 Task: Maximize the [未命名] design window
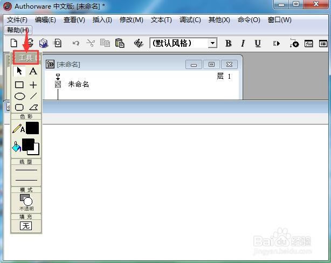coord(211,65)
